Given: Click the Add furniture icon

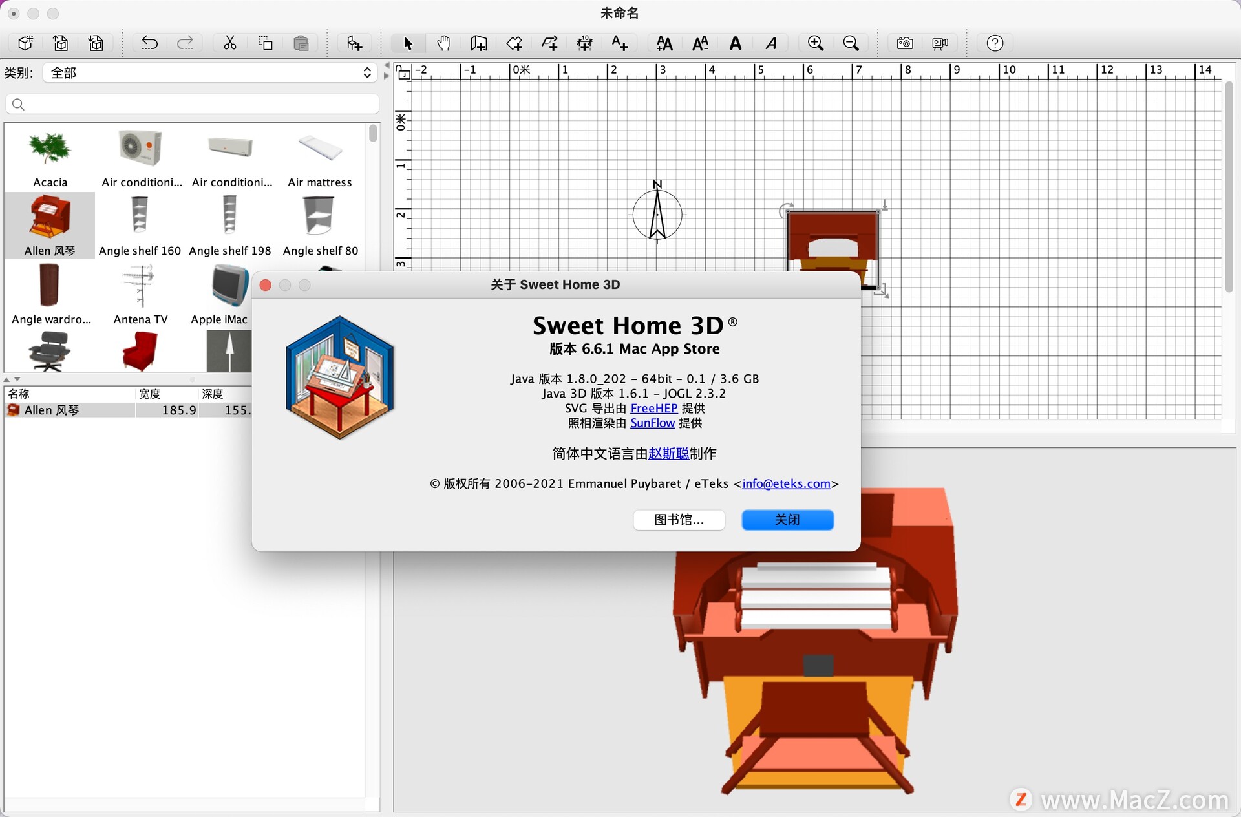Looking at the screenshot, I should point(355,43).
